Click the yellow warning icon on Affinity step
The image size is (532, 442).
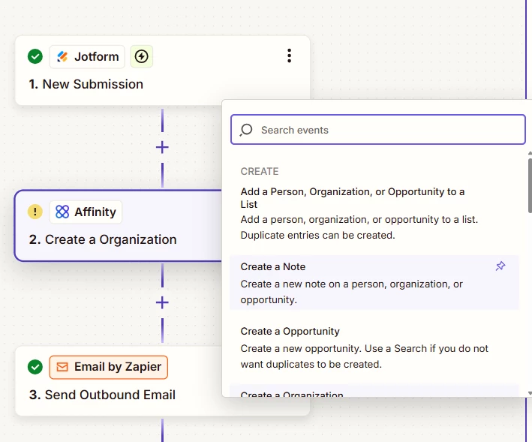[x=35, y=212]
